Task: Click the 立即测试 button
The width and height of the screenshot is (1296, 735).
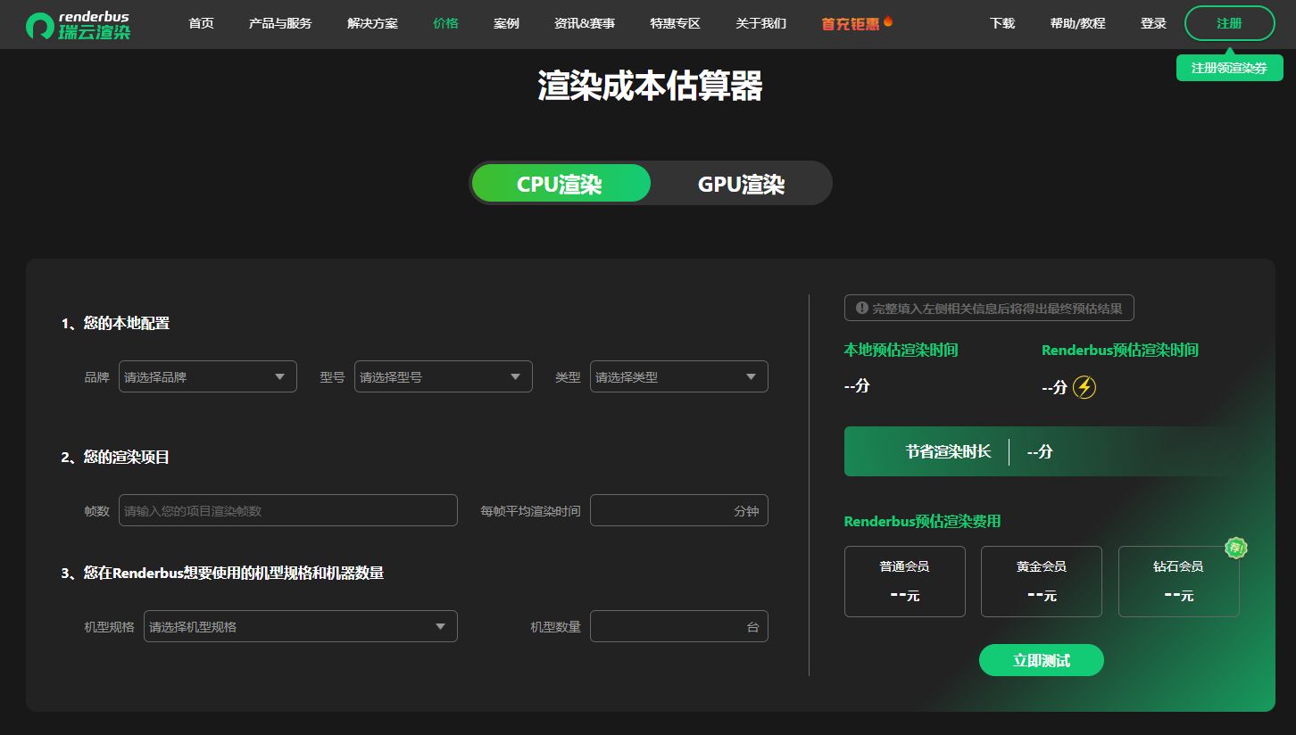Action: click(x=1042, y=660)
